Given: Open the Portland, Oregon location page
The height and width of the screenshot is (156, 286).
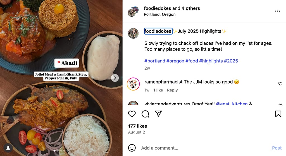Looking at the screenshot, I should pos(159,14).
